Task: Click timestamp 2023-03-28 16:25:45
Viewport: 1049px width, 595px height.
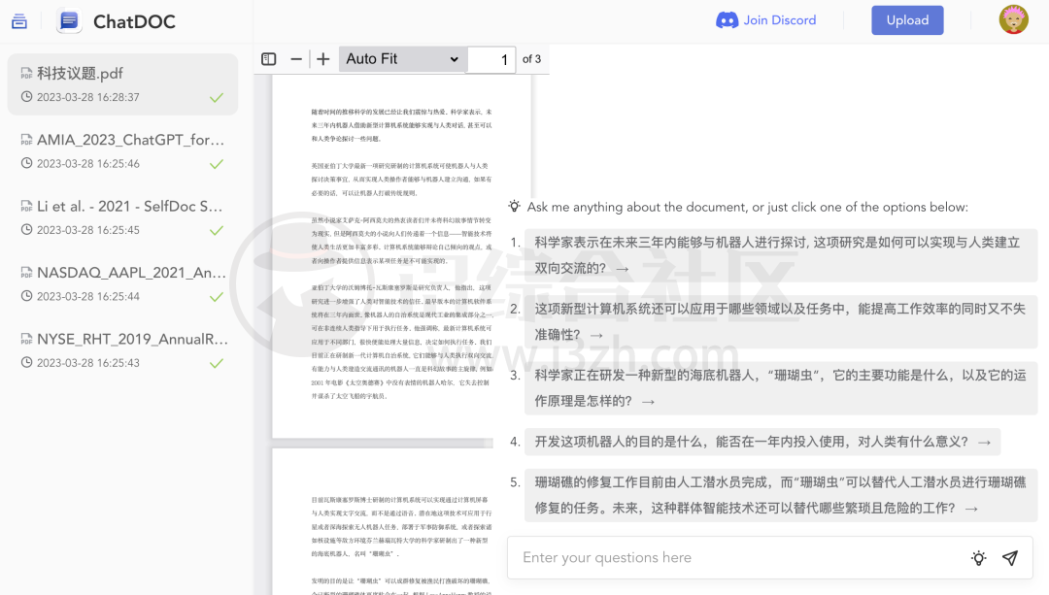Action: click(x=88, y=230)
